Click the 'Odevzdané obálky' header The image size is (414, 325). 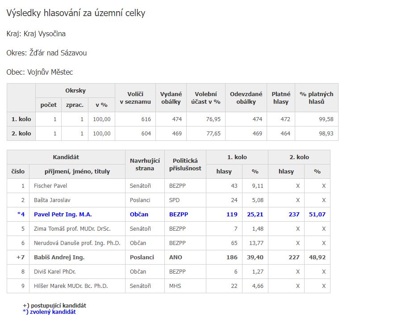click(x=246, y=98)
